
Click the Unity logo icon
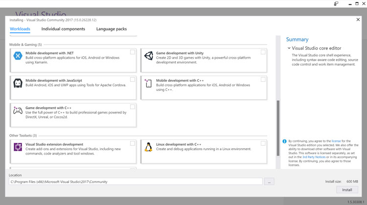point(149,56)
